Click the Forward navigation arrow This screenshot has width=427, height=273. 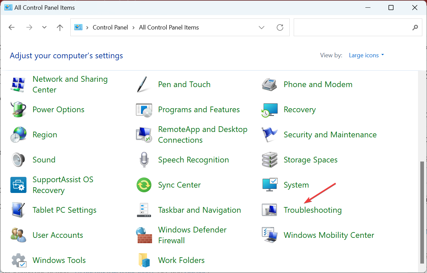(29, 27)
